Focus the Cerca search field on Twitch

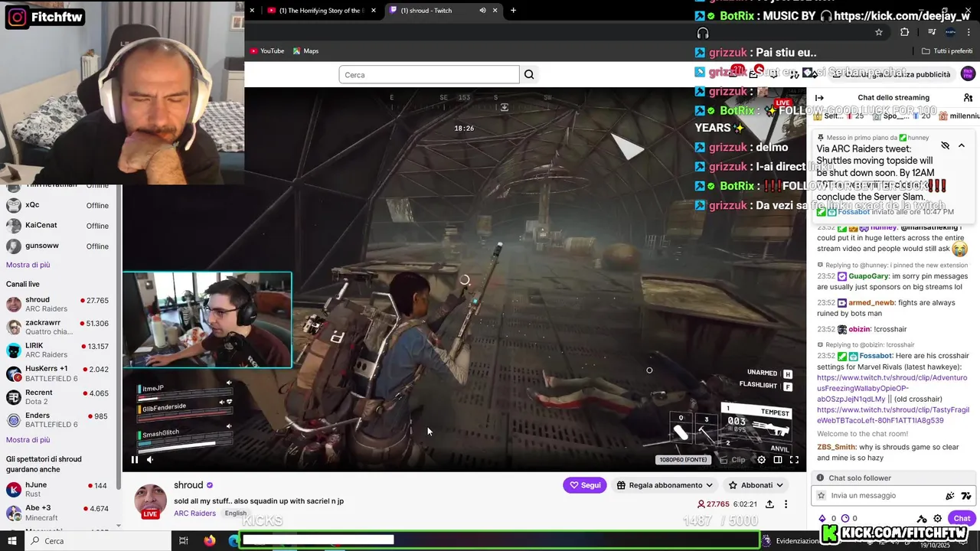click(429, 75)
